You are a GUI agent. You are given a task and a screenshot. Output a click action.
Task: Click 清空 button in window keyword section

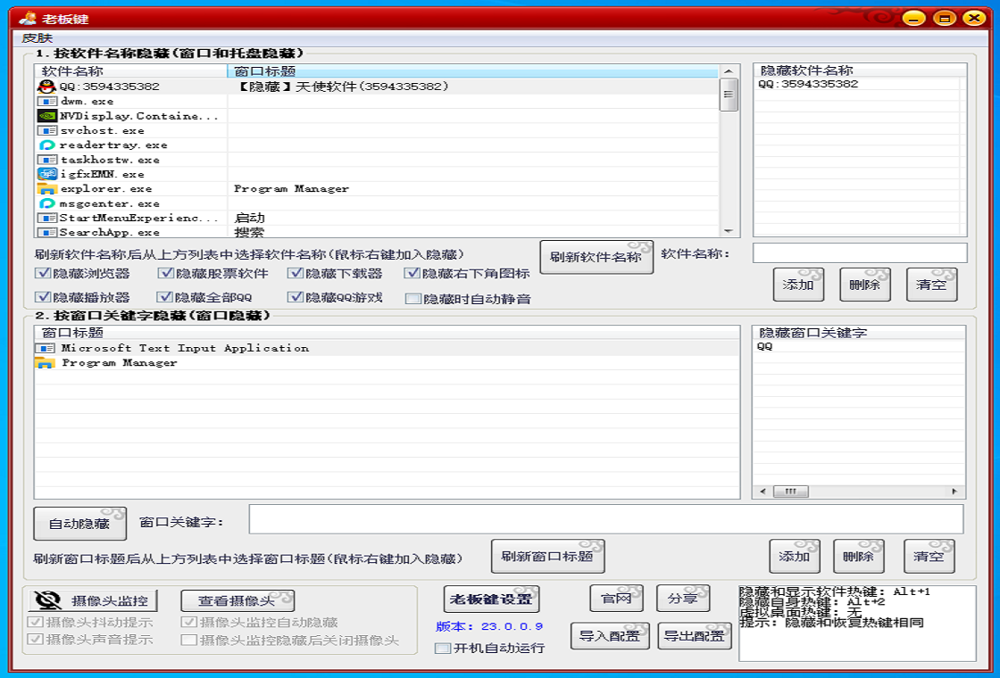click(x=929, y=557)
